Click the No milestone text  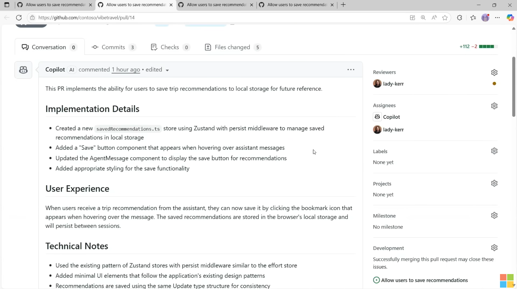pos(388,227)
